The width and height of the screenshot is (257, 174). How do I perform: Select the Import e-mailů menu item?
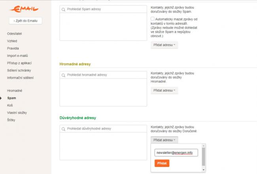(x=17, y=56)
